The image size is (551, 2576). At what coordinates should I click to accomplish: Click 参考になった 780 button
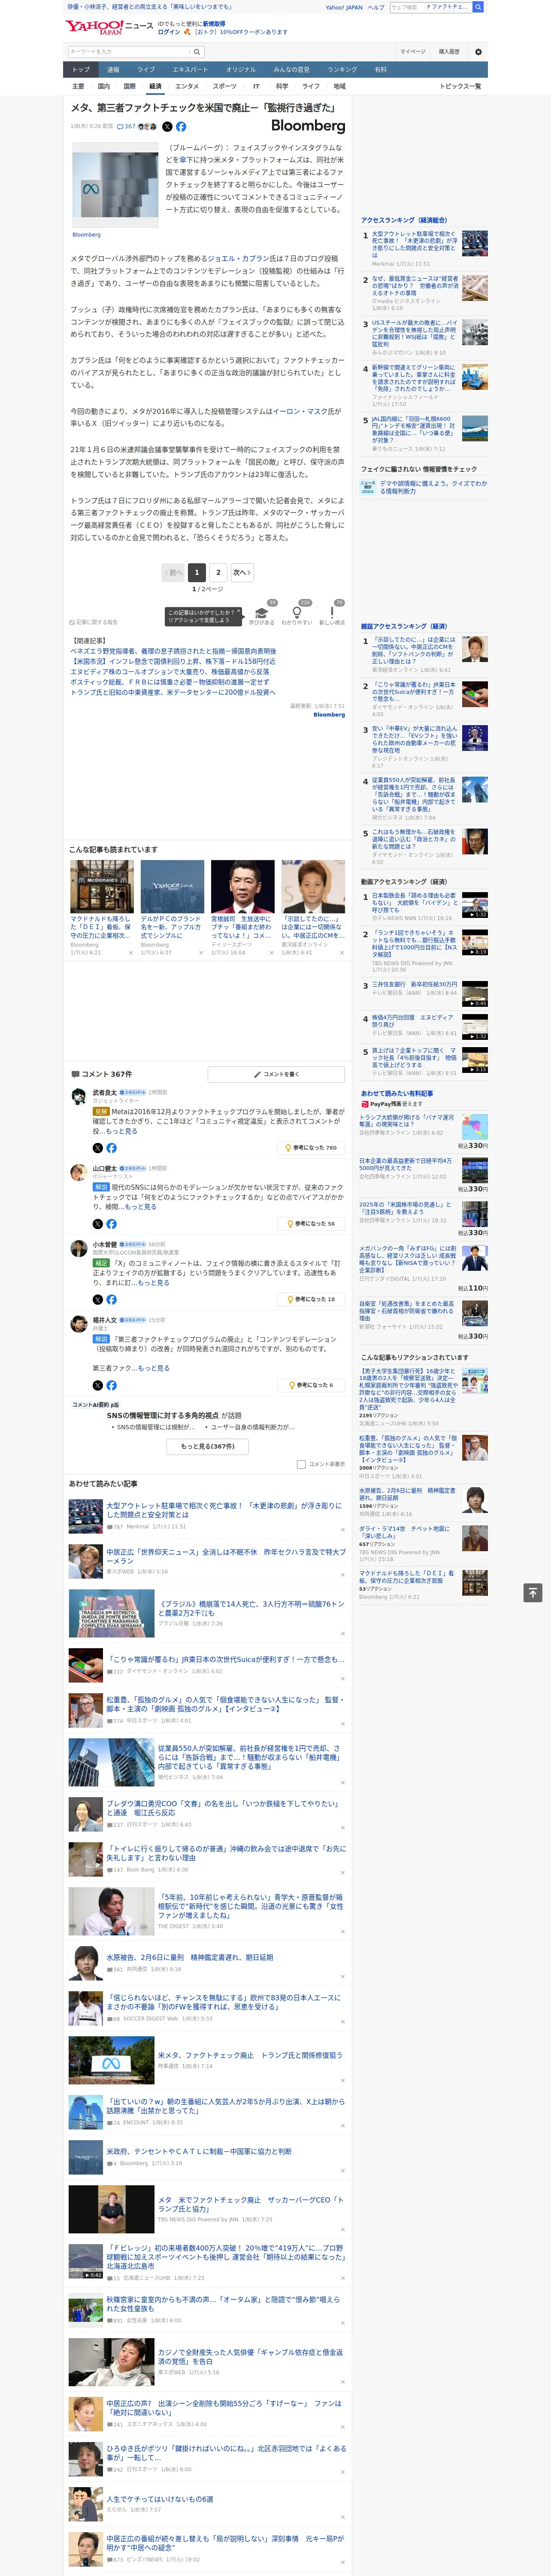(311, 1148)
